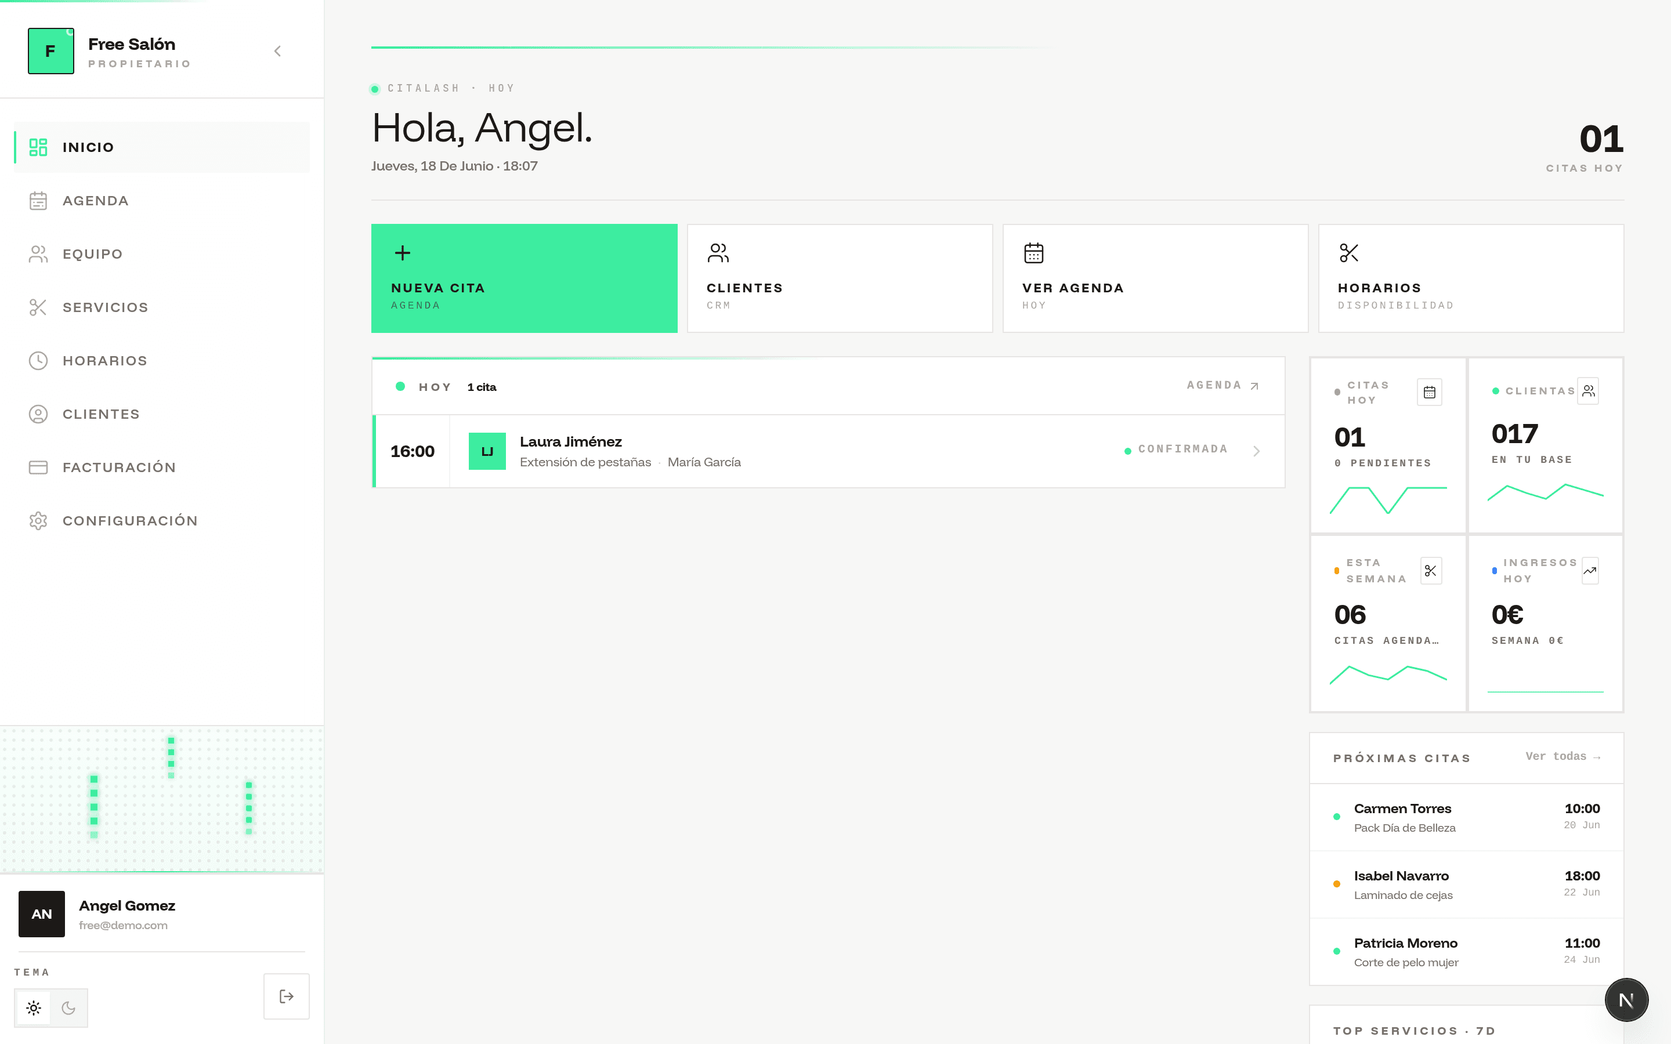1671x1044 pixels.
Task: Open the Equipo section
Action: 161,254
